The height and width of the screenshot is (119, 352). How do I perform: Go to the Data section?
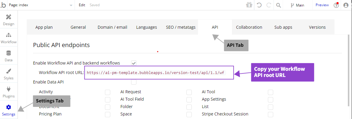[x=9, y=56]
